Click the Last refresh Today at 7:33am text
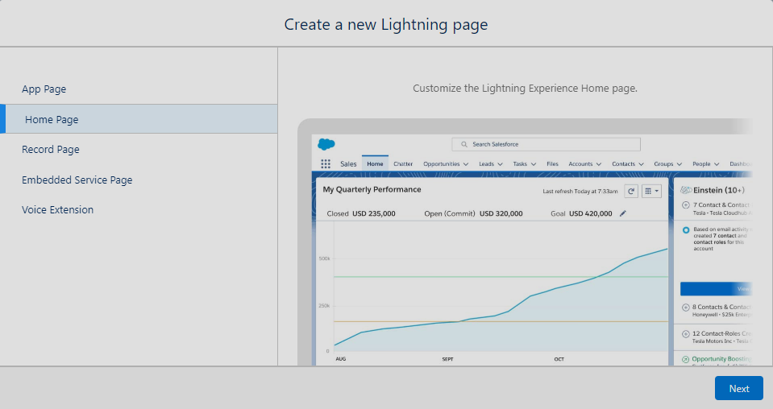 pos(580,192)
